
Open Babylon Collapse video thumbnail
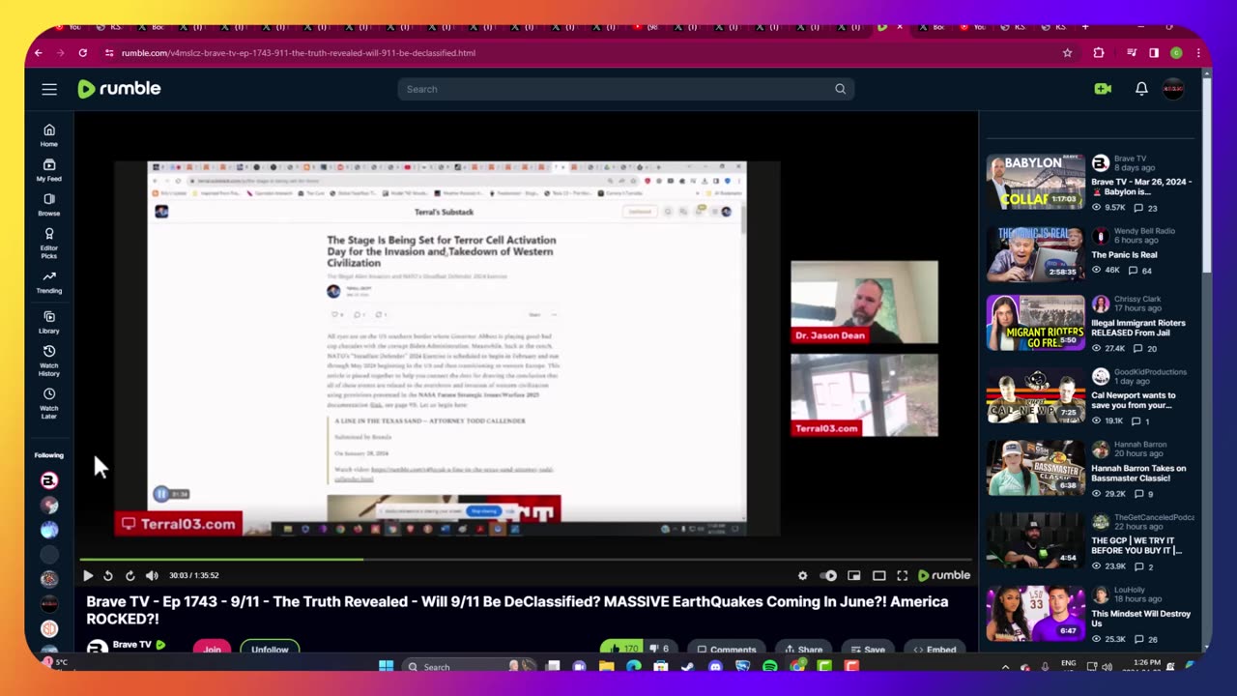coord(1035,182)
